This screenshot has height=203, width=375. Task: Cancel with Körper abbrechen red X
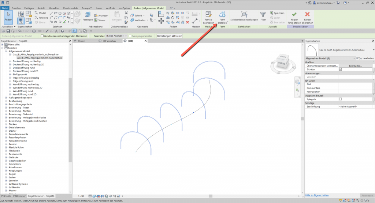point(307,17)
